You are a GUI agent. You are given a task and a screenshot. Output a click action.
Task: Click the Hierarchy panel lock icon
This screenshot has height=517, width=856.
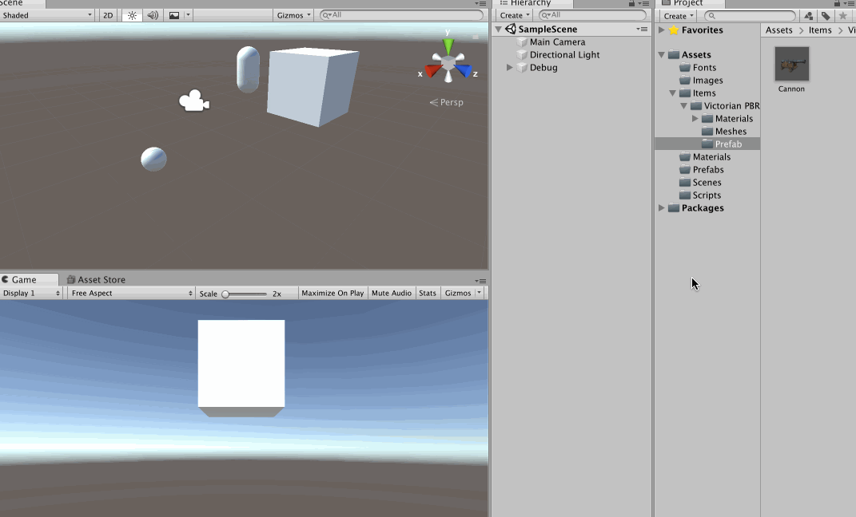coord(631,4)
